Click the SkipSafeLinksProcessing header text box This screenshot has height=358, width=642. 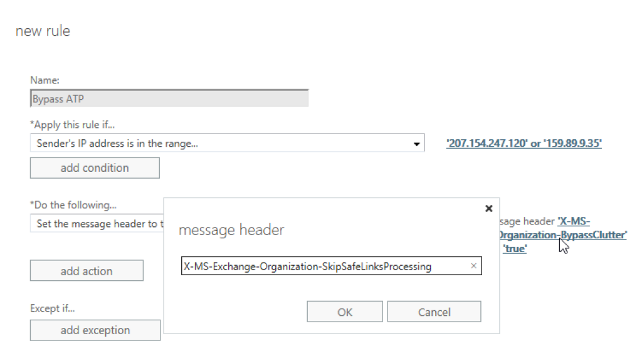point(323,266)
